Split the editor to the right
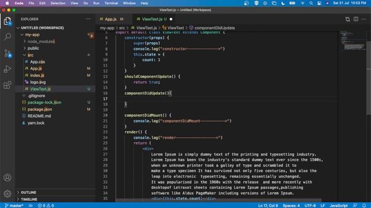The image size is (371, 208). pyautogui.click(x=356, y=19)
